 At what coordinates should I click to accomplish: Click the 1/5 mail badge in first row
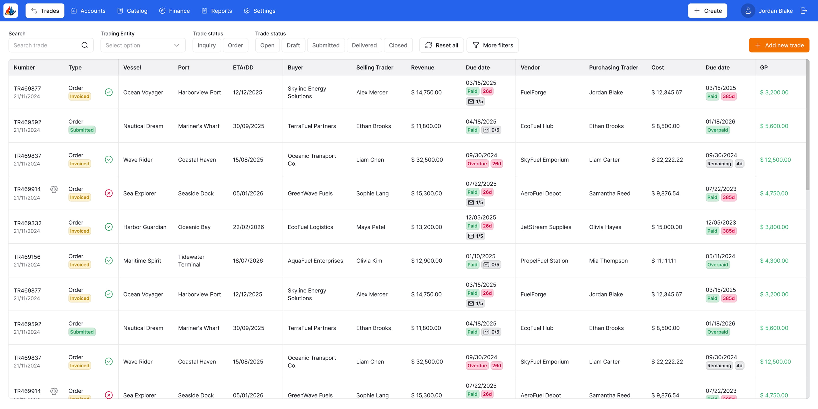pyautogui.click(x=475, y=101)
